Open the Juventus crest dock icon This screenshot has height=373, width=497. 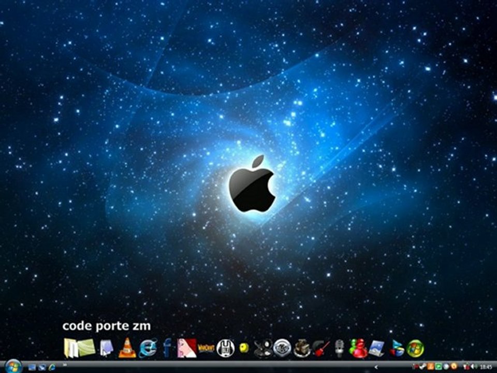pyautogui.click(x=225, y=348)
